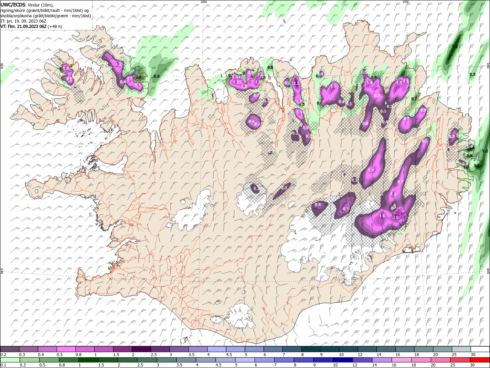The image size is (490, 368).
Task: Select upper legend light blue swatch at 4
Action: tap(217, 349)
